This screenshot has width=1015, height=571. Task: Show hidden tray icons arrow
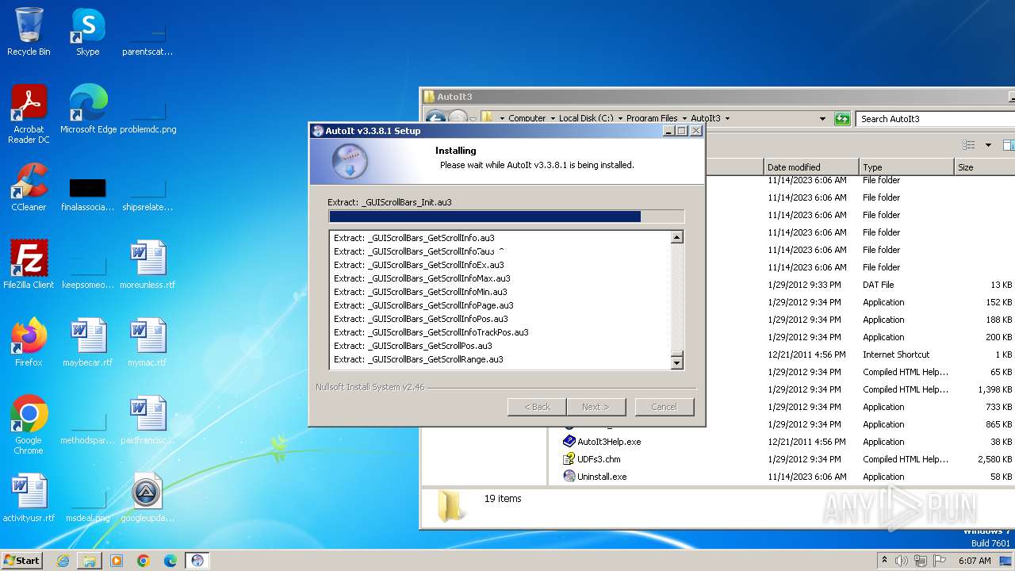click(x=884, y=561)
